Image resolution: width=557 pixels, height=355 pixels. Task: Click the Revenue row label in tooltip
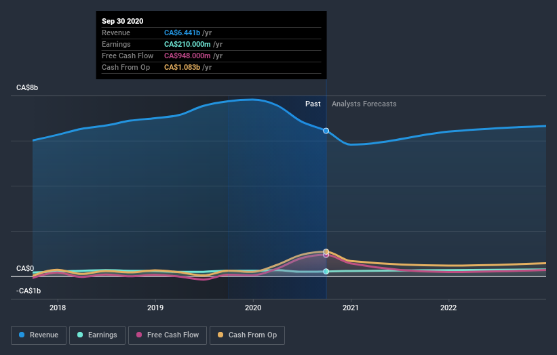pos(116,33)
